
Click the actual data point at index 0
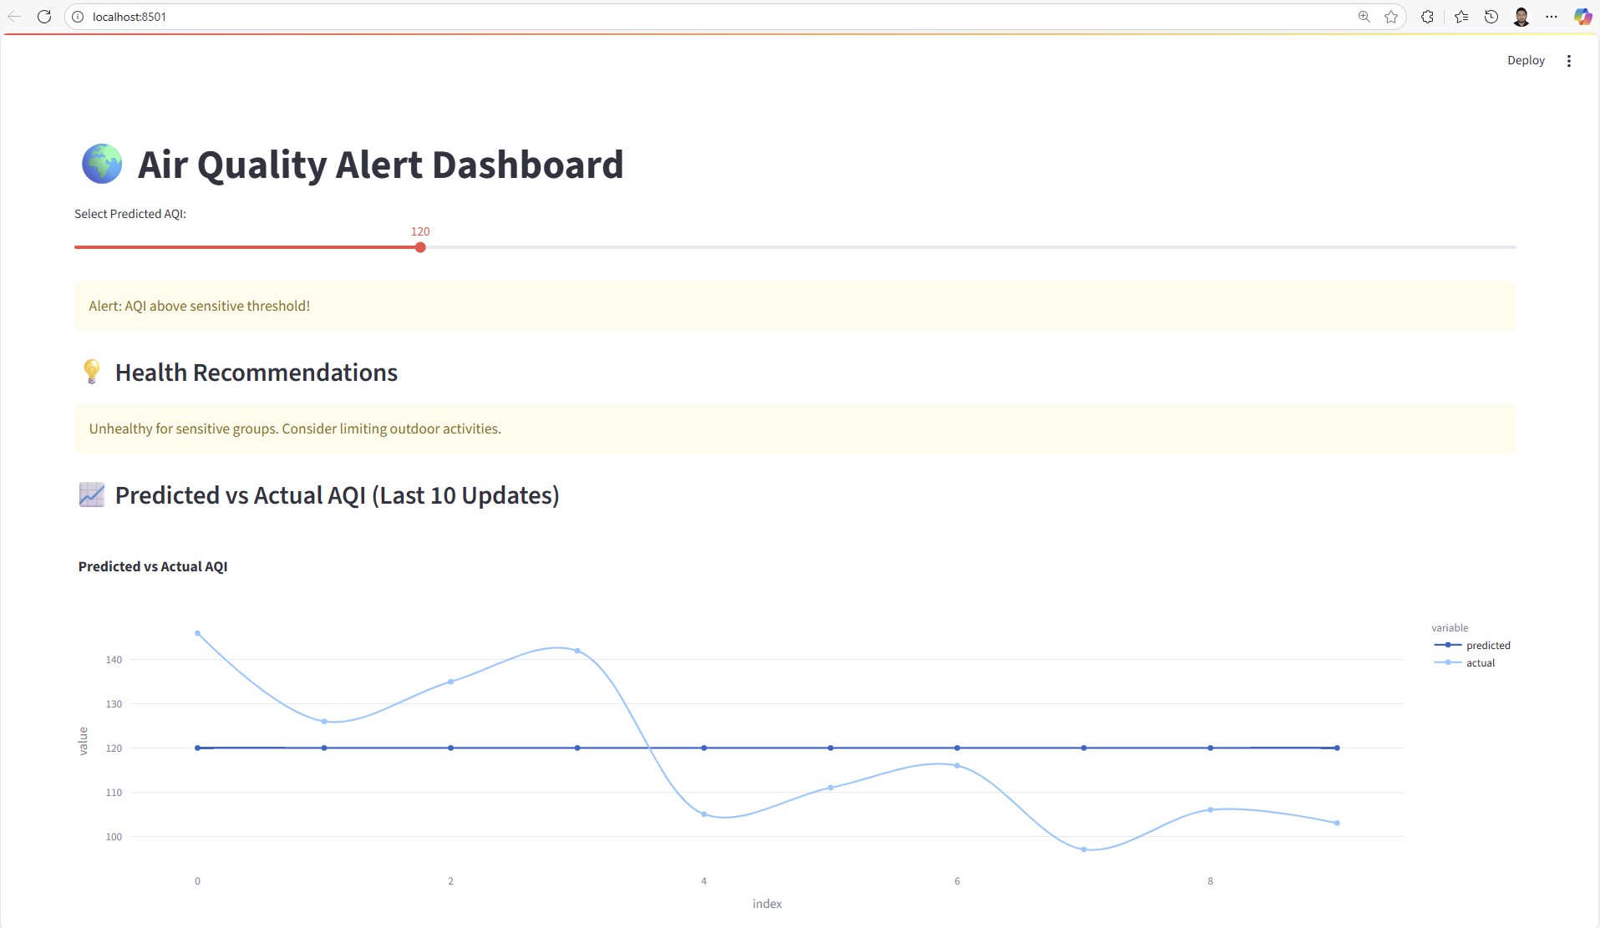198,633
